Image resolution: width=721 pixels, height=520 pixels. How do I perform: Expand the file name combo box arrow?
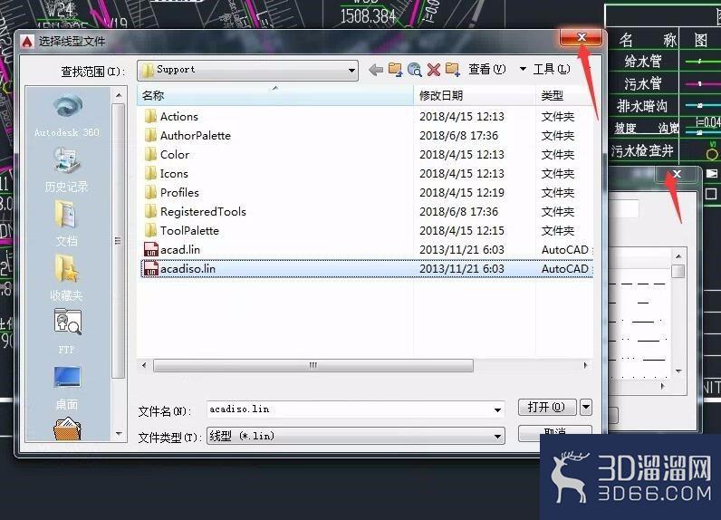point(497,409)
